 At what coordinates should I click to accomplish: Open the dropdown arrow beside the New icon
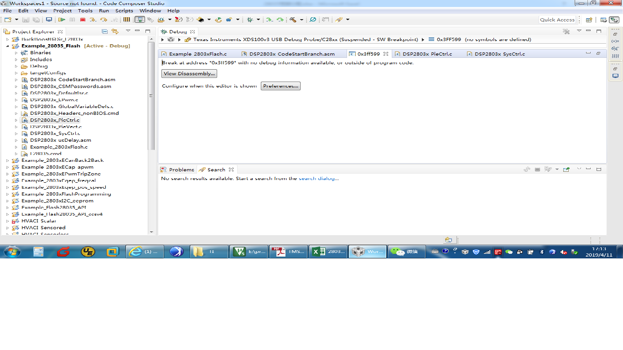(x=16, y=20)
